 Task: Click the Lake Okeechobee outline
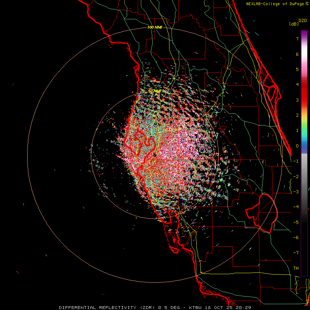click(x=261, y=214)
